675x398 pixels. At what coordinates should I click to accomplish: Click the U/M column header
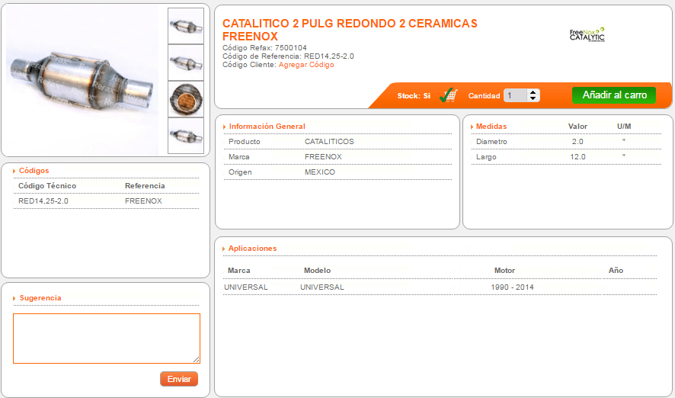tap(624, 127)
